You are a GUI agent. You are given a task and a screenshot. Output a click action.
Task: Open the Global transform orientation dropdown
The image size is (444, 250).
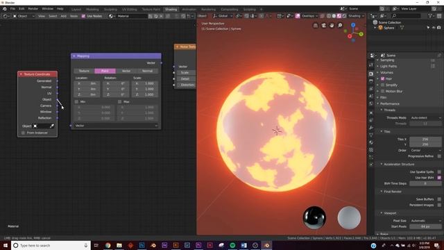(223, 16)
